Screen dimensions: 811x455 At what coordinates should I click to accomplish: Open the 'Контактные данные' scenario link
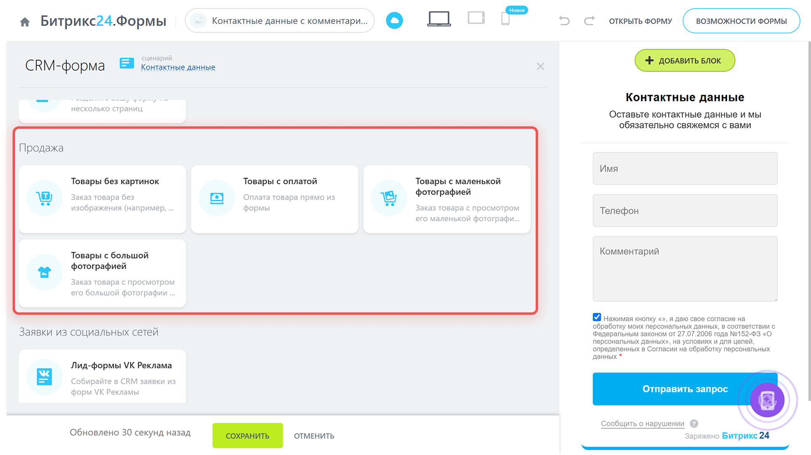pyautogui.click(x=178, y=67)
